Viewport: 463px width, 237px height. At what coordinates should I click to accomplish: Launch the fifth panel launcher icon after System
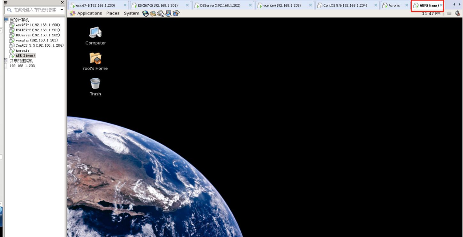[x=176, y=13]
